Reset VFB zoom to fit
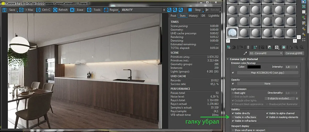This screenshot has height=132, width=309. click(x=181, y=10)
